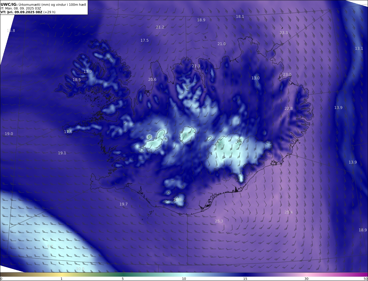Viewport: 368px width, 281px height.
Task: Click the 23.0 value label
Action: (287, 74)
